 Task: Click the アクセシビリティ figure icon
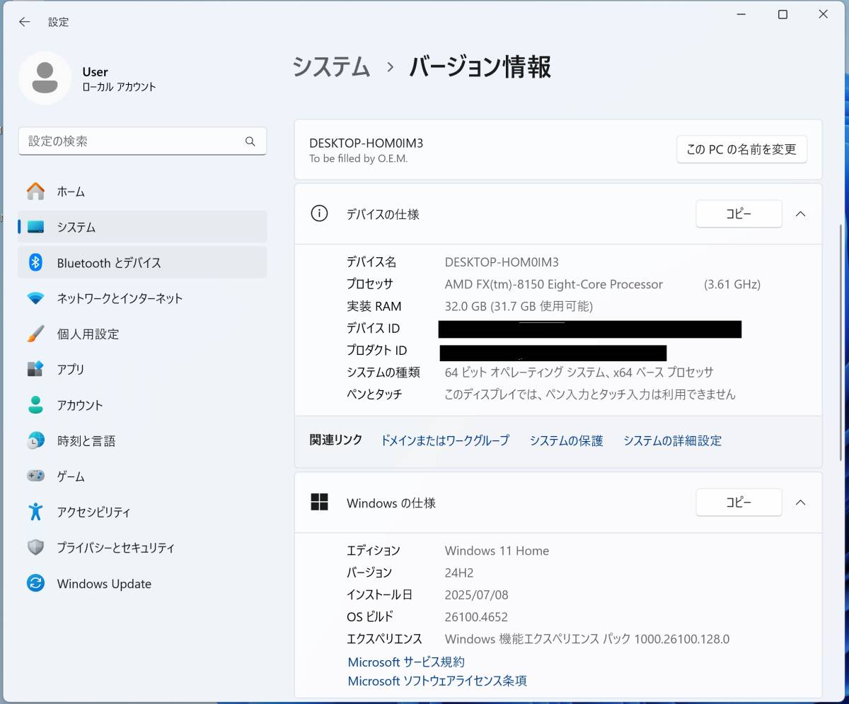coord(35,512)
